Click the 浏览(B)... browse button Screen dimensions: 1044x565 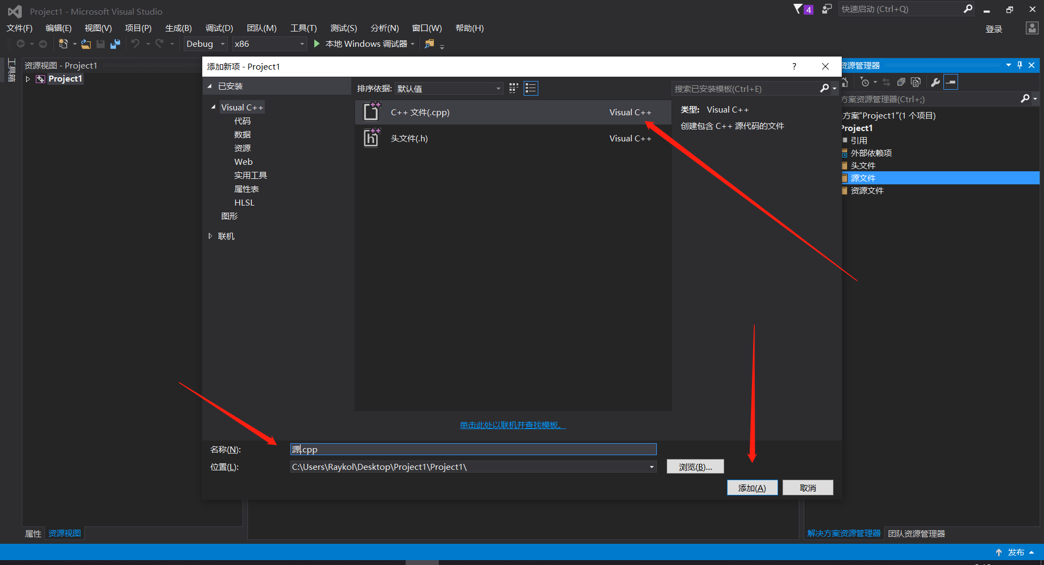[x=695, y=467]
